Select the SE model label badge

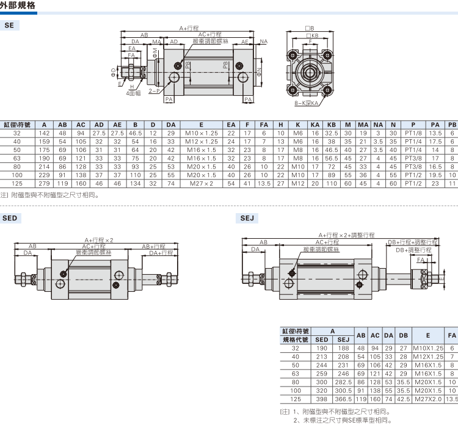[10, 26]
